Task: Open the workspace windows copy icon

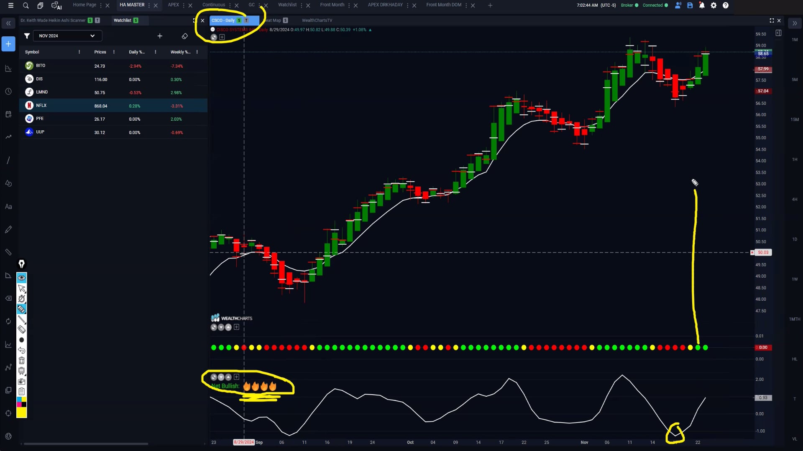Action: coord(40,5)
